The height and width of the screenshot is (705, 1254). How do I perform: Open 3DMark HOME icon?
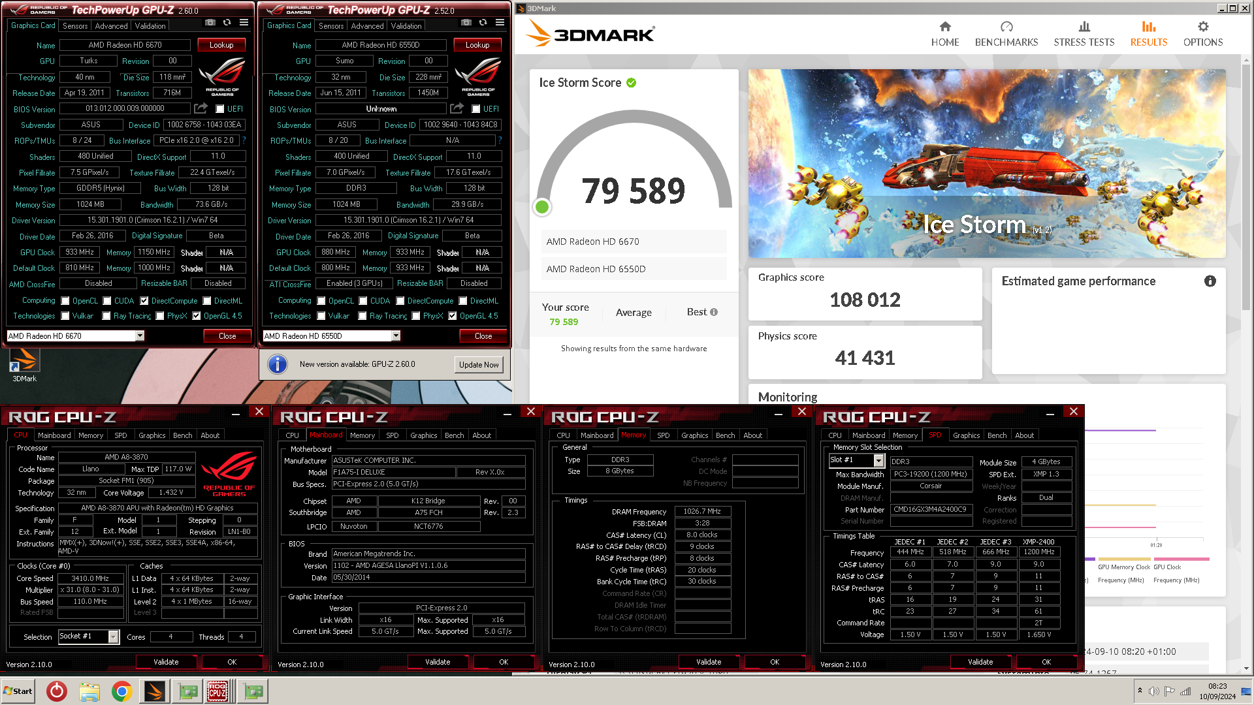pos(944,27)
